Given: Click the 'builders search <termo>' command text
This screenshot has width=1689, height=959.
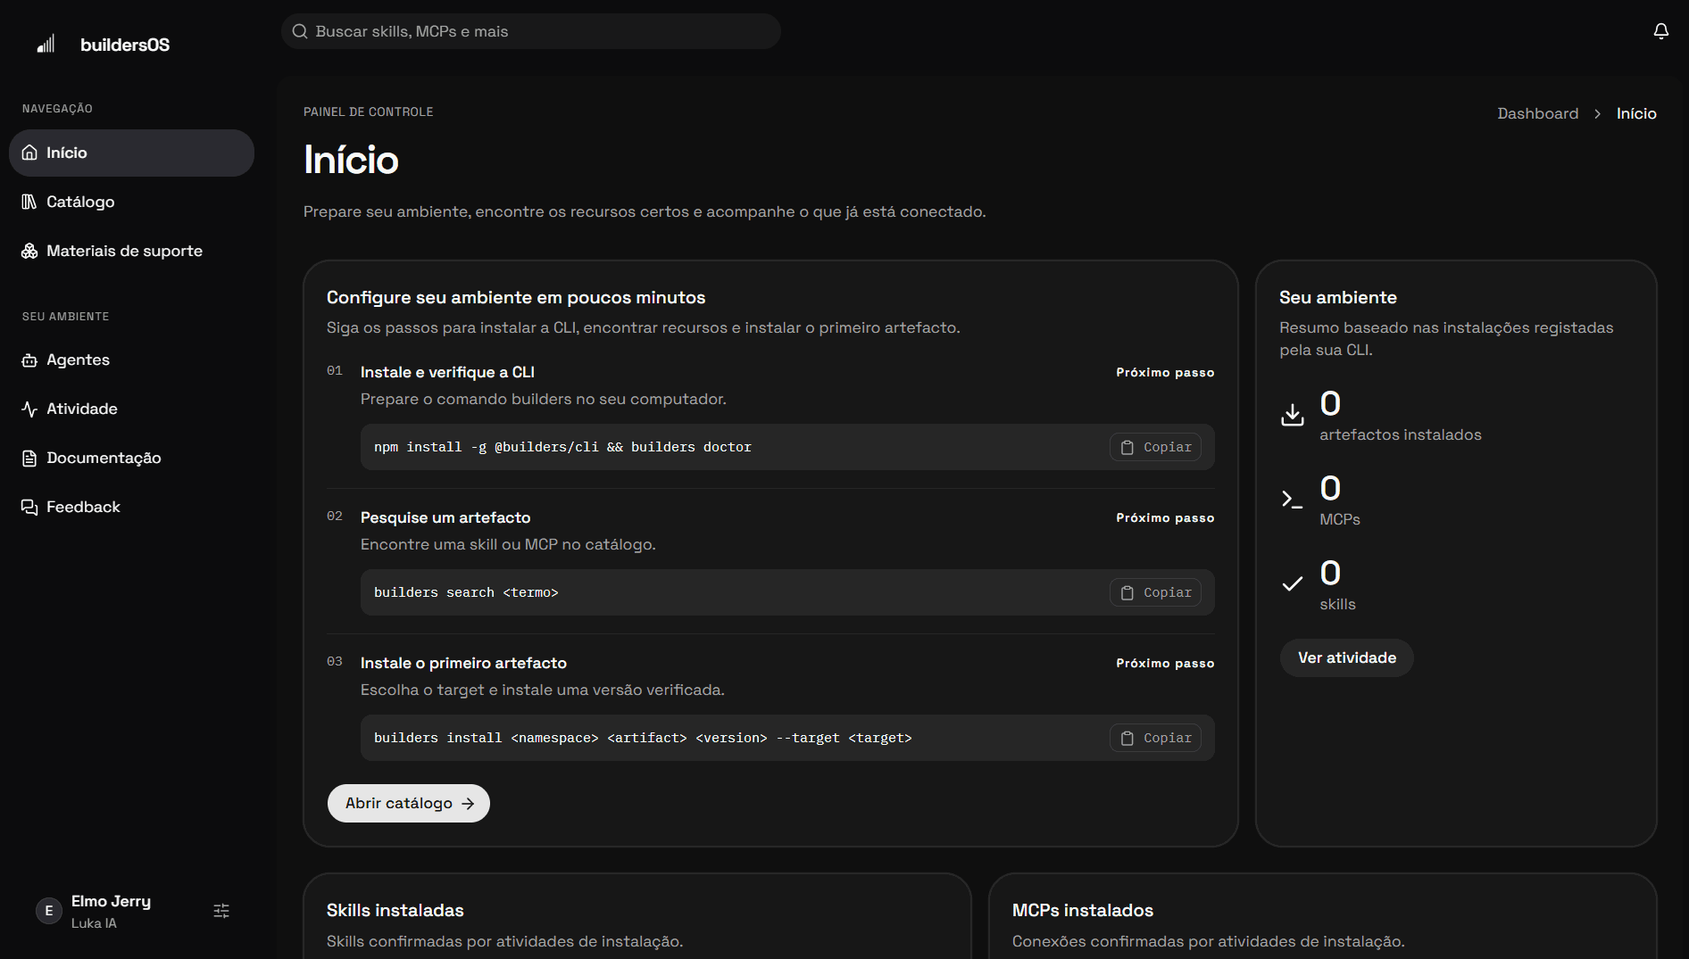Looking at the screenshot, I should tap(466, 592).
